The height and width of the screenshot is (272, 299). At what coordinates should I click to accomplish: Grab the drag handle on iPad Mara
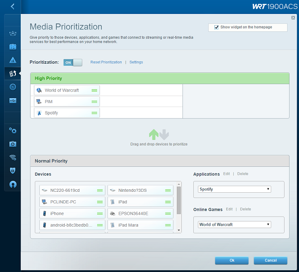168,225
